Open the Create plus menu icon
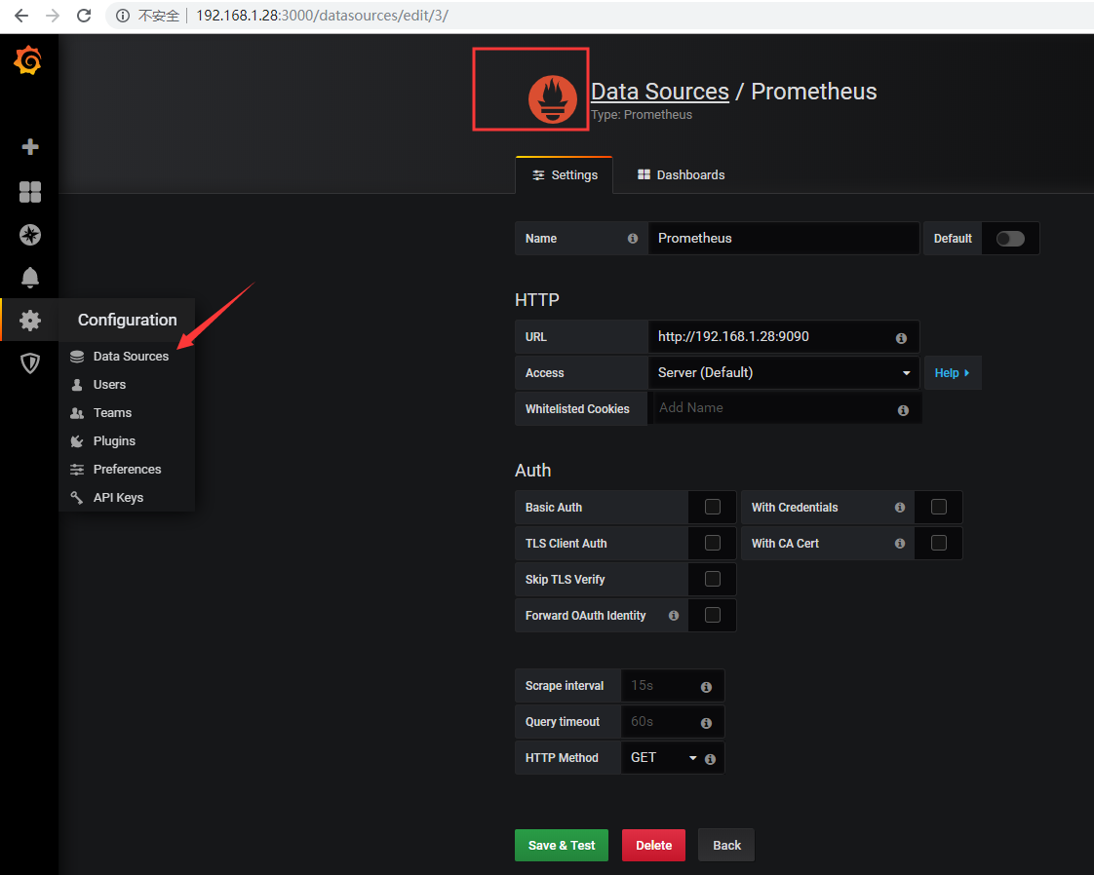 pos(30,146)
